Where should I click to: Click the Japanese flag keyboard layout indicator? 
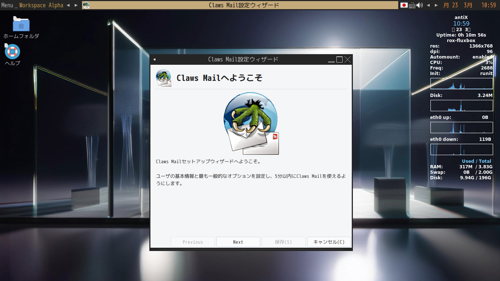[x=404, y=5]
